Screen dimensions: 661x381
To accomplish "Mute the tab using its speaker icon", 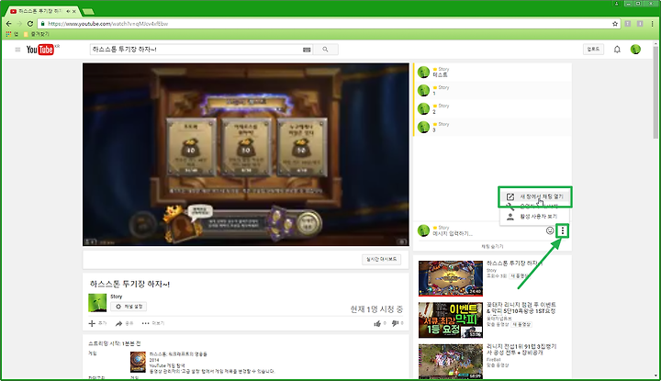I will click(68, 11).
